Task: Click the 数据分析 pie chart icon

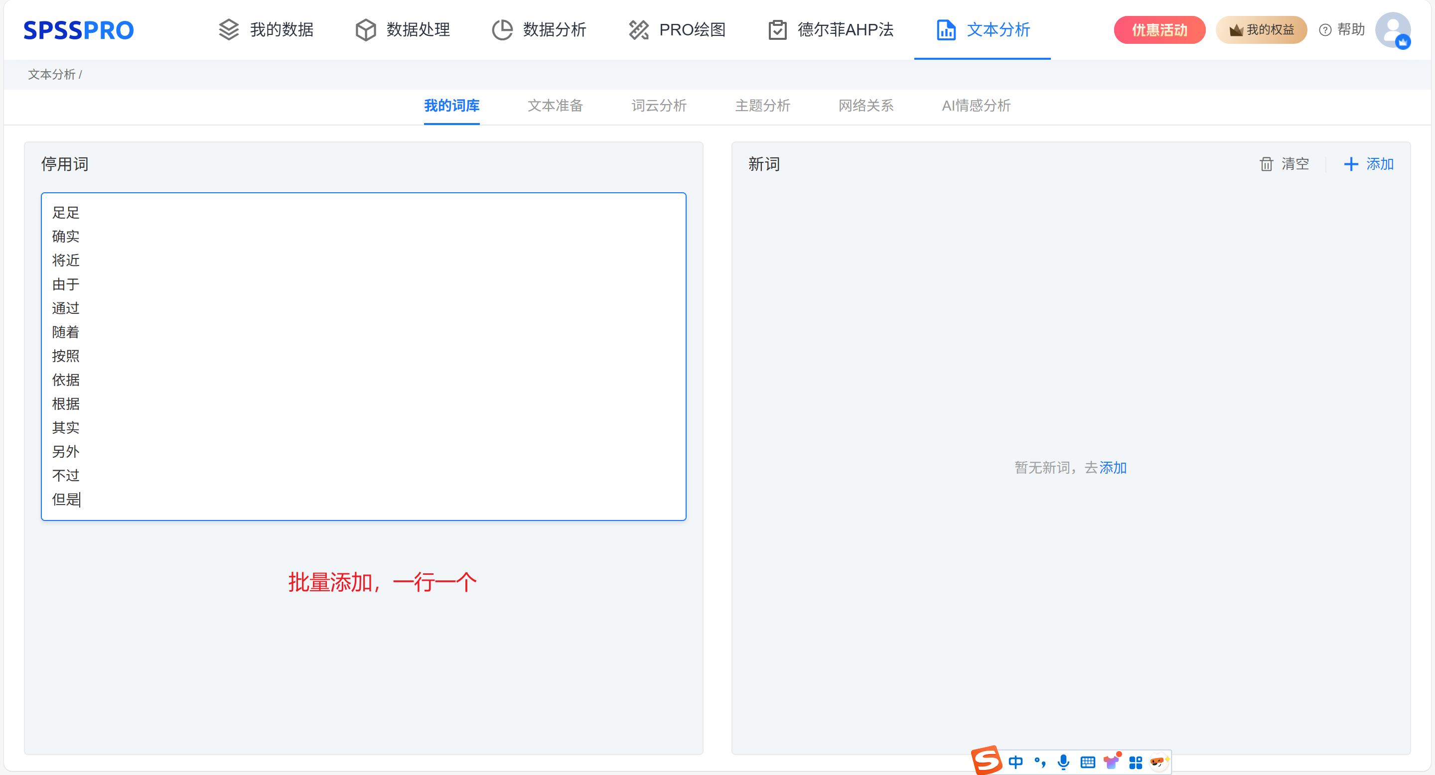Action: [502, 30]
